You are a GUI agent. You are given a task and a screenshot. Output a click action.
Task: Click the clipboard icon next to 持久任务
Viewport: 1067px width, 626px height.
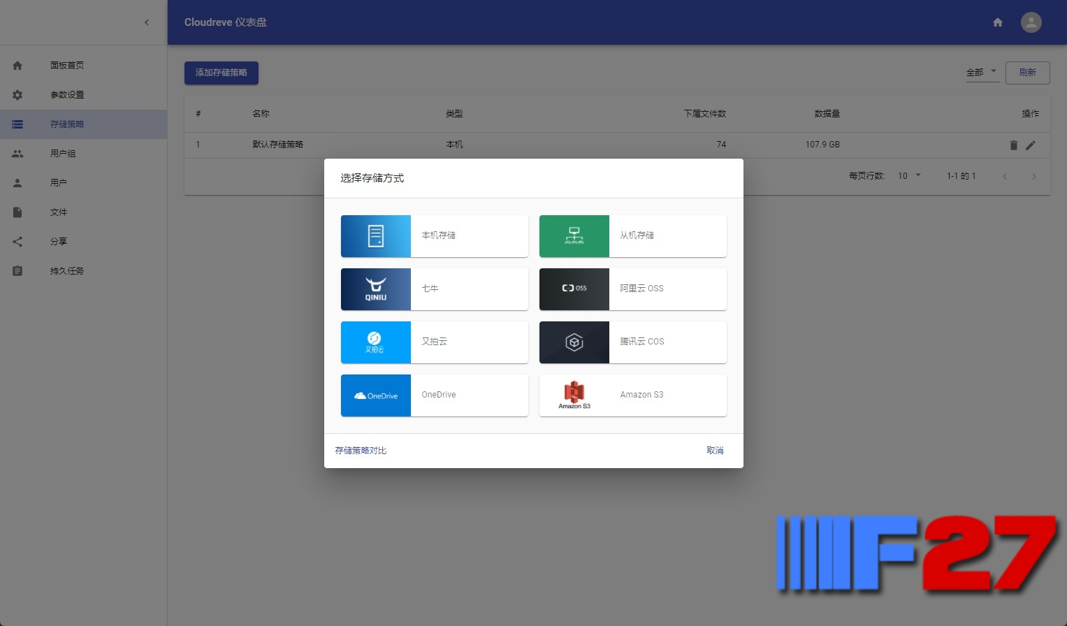pos(17,271)
